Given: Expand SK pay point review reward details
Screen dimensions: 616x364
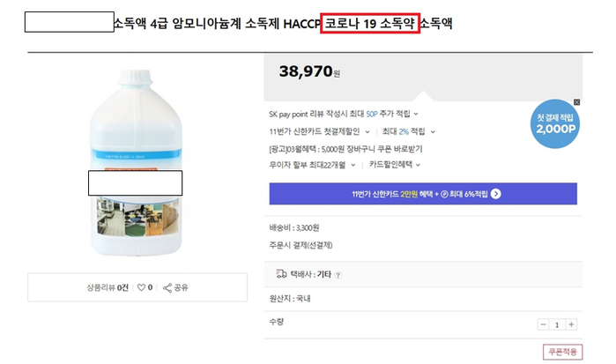Looking at the screenshot, I should pyautogui.click(x=416, y=114).
